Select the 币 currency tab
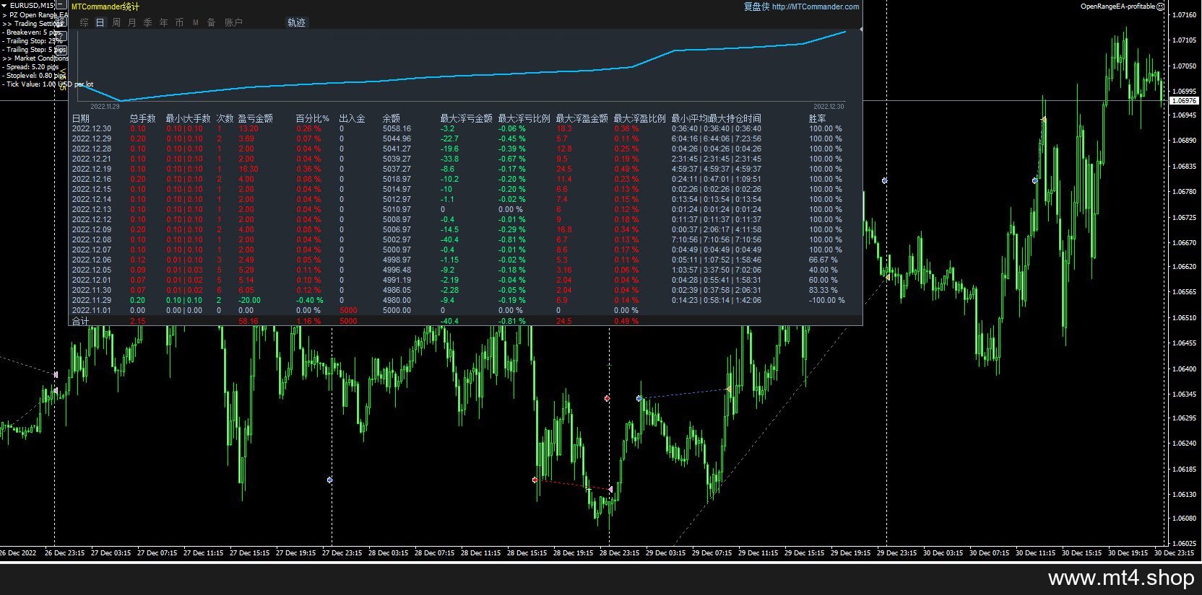The height and width of the screenshot is (595, 1202). point(179,22)
